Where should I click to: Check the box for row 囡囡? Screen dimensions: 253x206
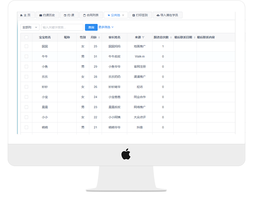26,46
